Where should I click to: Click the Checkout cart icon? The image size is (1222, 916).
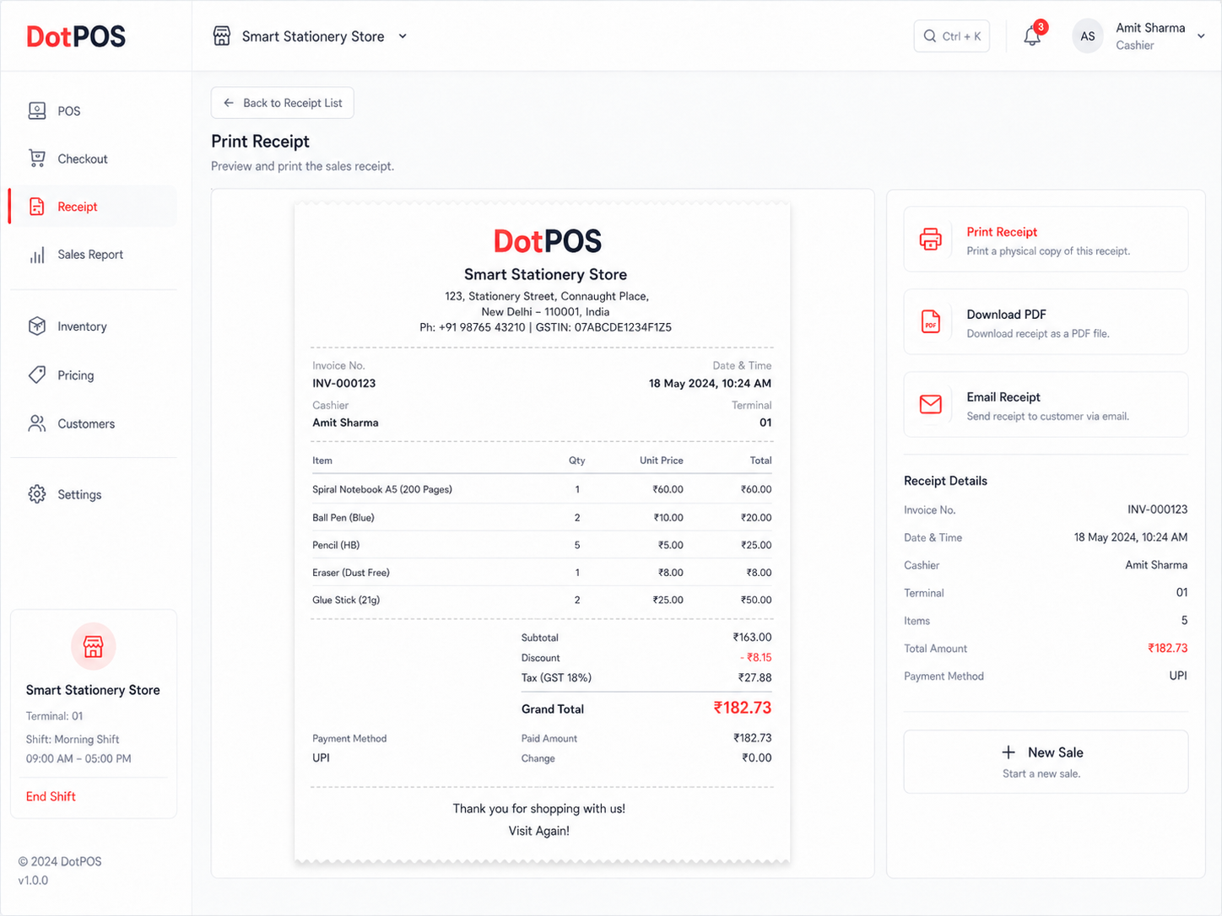37,159
